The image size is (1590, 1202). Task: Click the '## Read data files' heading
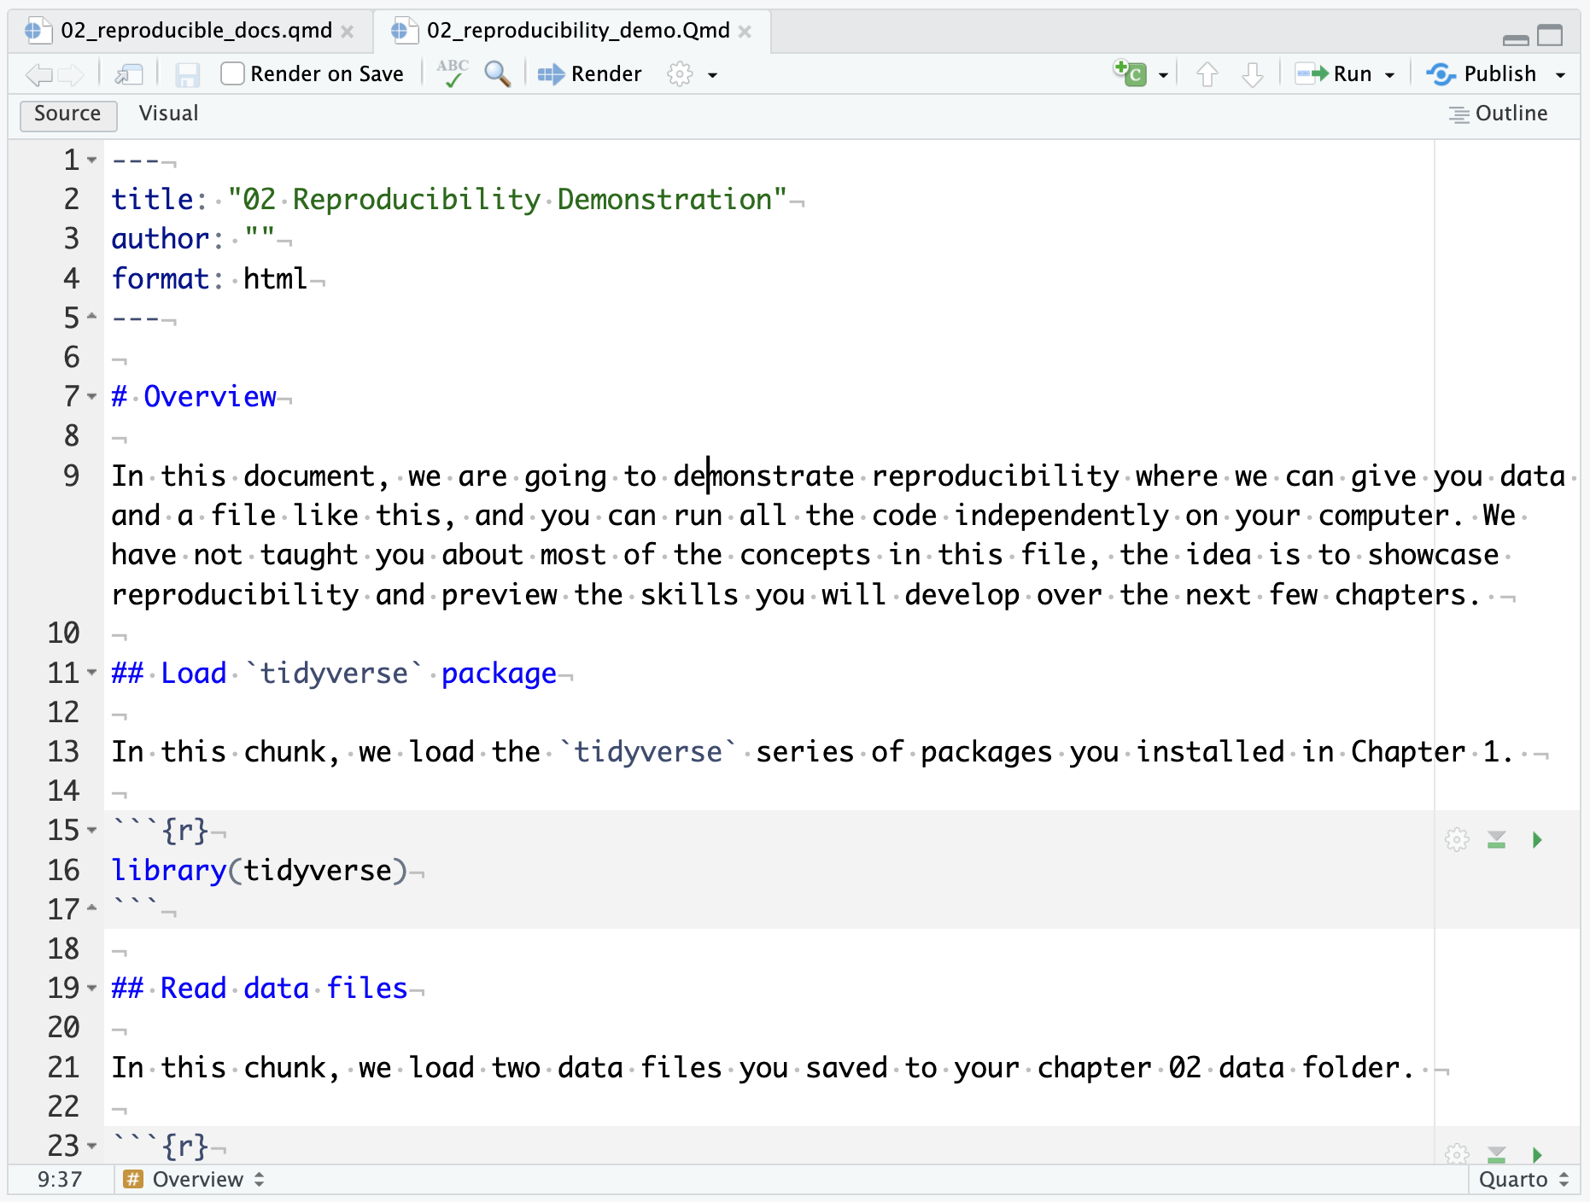coord(260,988)
